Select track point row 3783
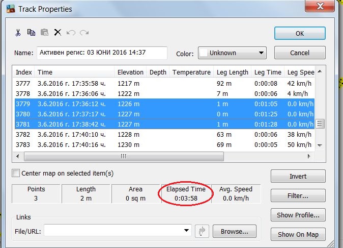 click(164, 145)
